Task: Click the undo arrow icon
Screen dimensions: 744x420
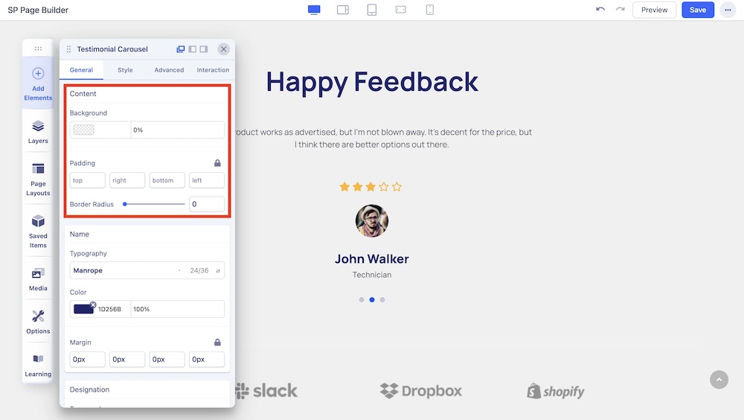Action: [600, 10]
